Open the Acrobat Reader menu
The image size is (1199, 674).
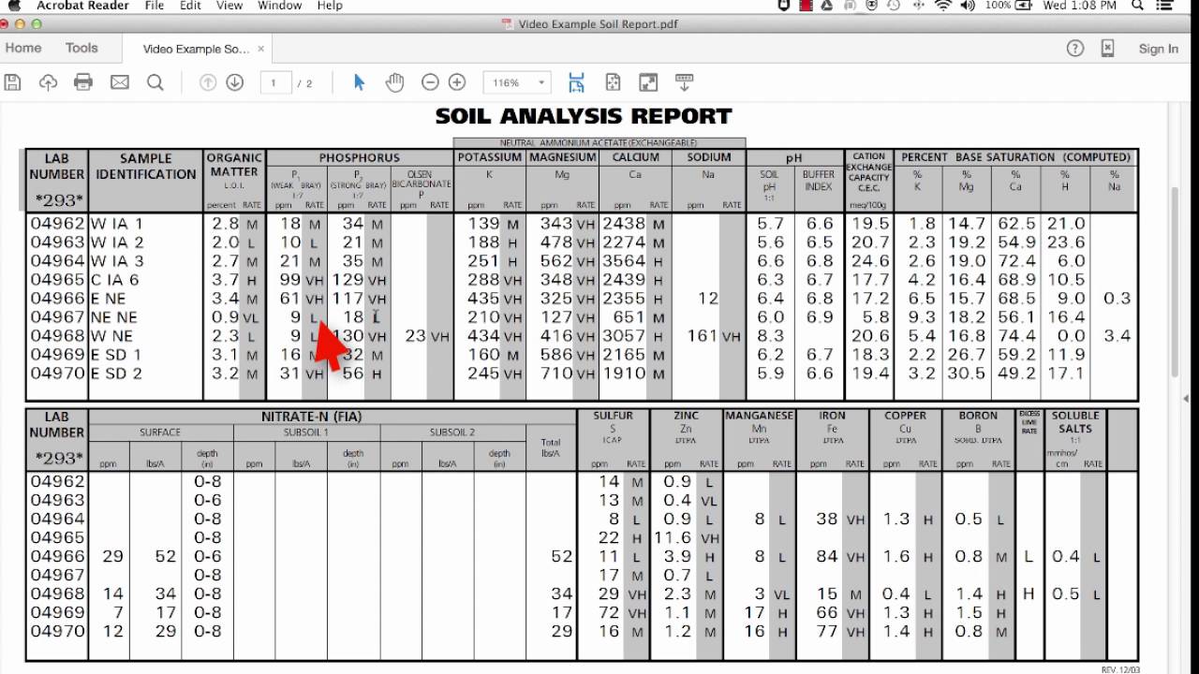coord(82,6)
